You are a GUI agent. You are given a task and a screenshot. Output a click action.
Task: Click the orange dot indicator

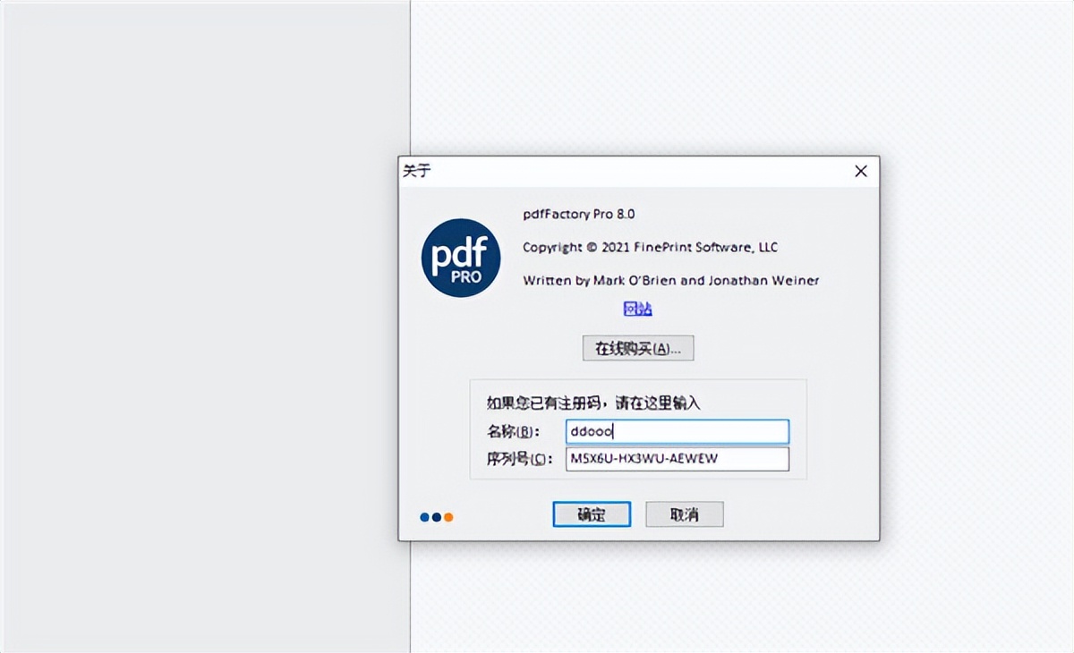point(447,516)
